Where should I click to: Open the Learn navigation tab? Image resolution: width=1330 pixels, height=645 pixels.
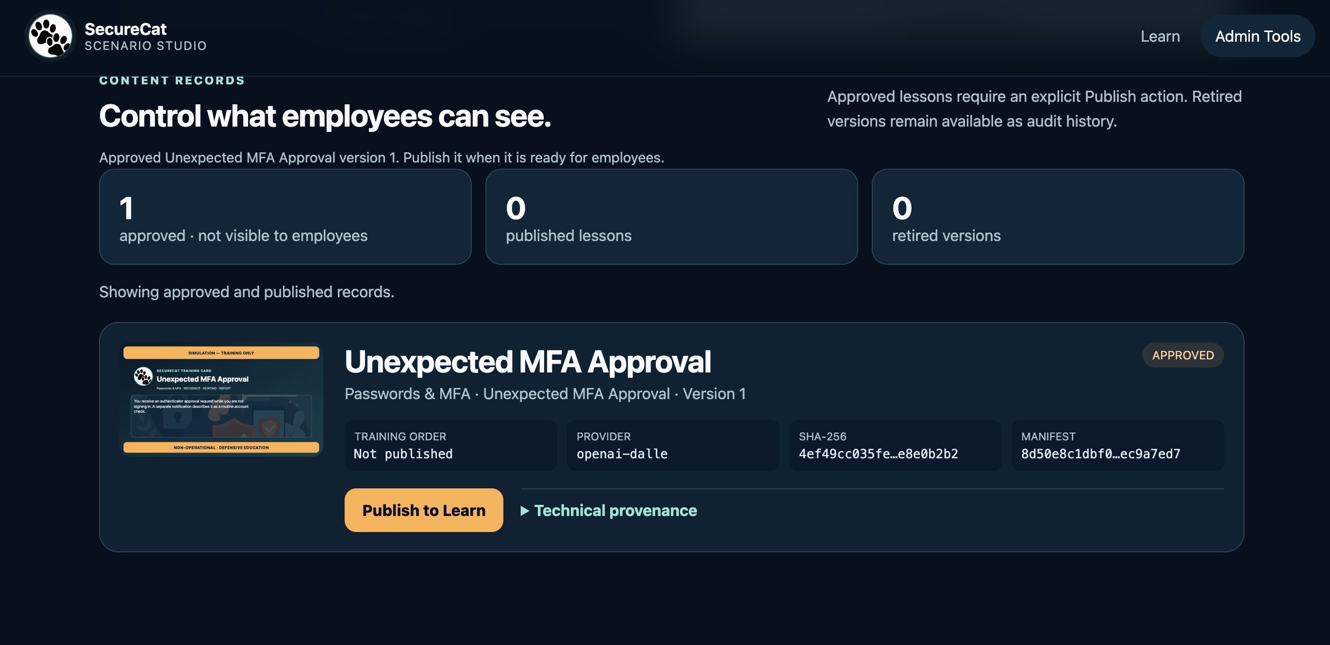1160,36
